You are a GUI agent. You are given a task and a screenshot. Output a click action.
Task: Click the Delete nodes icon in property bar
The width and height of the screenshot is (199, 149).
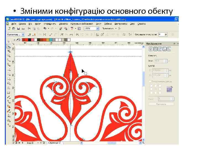click(x=34, y=34)
